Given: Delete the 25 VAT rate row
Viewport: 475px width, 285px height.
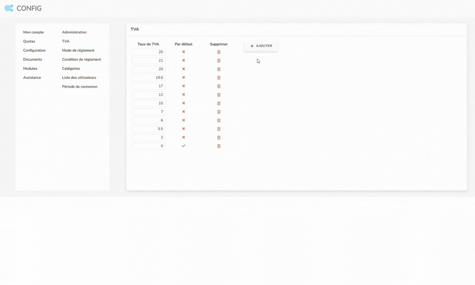Looking at the screenshot, I should click(x=219, y=52).
